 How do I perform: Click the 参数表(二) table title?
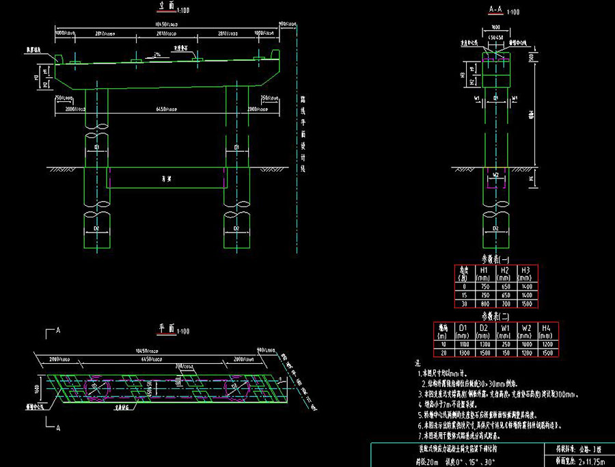tap(495, 317)
